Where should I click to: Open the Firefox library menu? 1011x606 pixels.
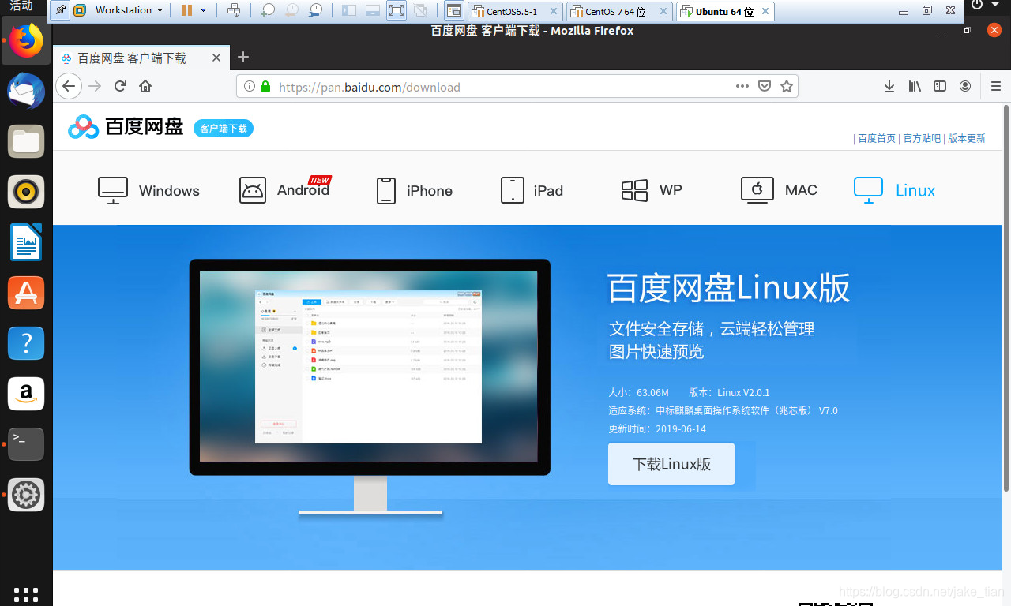point(915,86)
